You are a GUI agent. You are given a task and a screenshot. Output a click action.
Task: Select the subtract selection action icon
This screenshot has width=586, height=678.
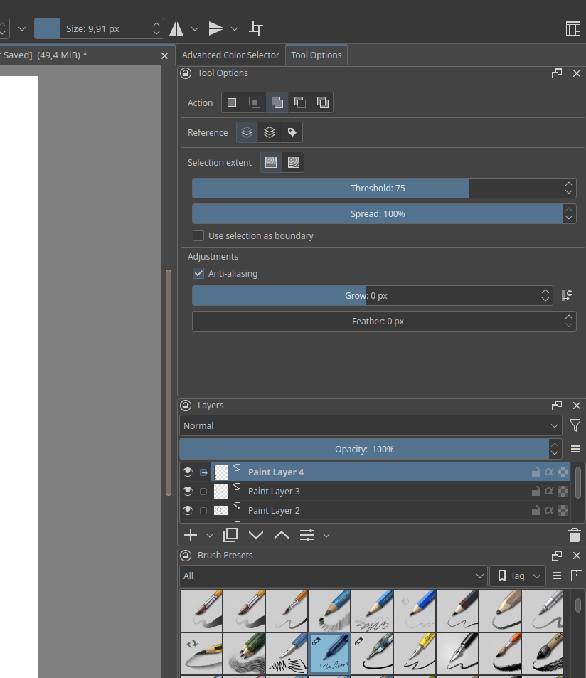click(300, 102)
